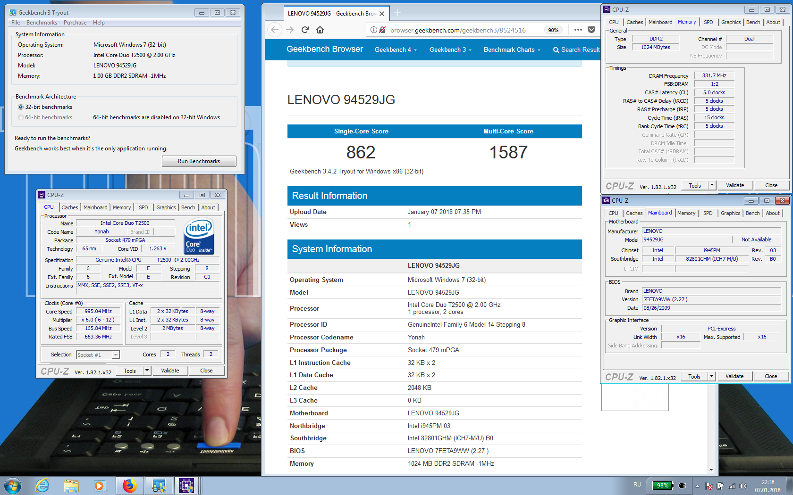The height and width of the screenshot is (495, 793).
Task: Click Close in left CPU-Z window
Action: tap(206, 371)
